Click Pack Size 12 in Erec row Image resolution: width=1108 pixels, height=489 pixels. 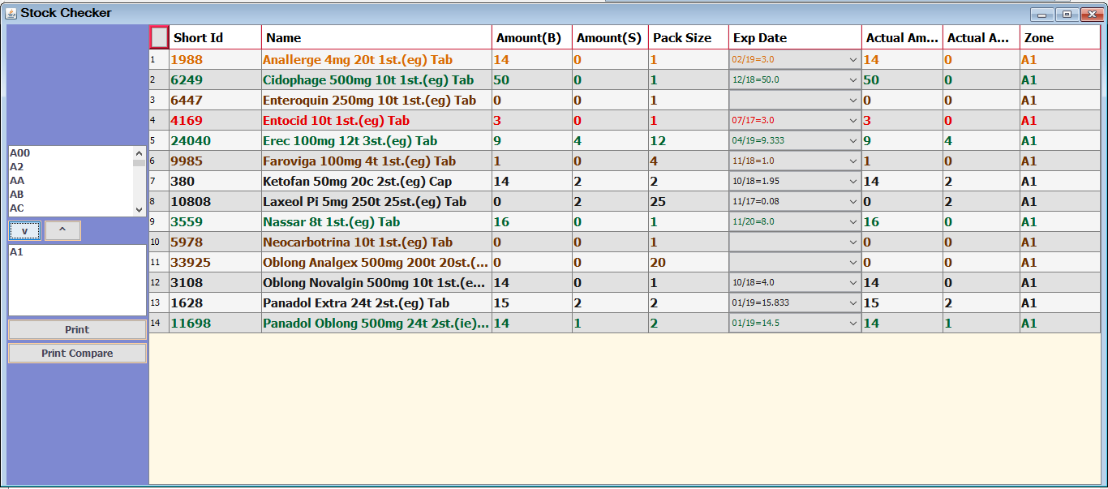[x=689, y=141]
